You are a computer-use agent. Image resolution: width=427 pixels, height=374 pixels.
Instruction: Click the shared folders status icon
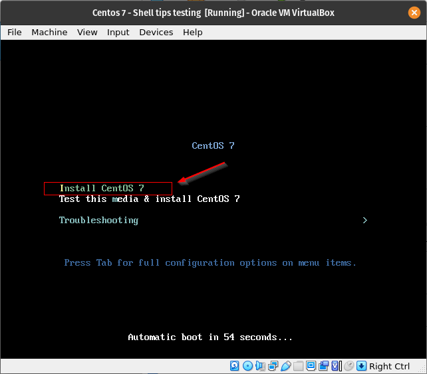298,366
